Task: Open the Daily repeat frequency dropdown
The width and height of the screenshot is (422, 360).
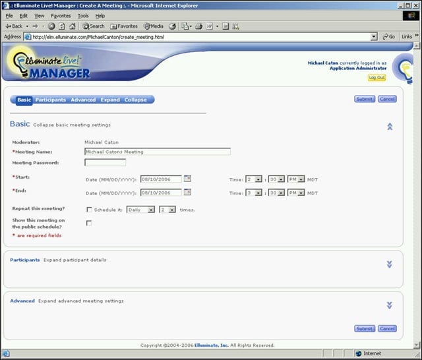Action: tap(140, 210)
